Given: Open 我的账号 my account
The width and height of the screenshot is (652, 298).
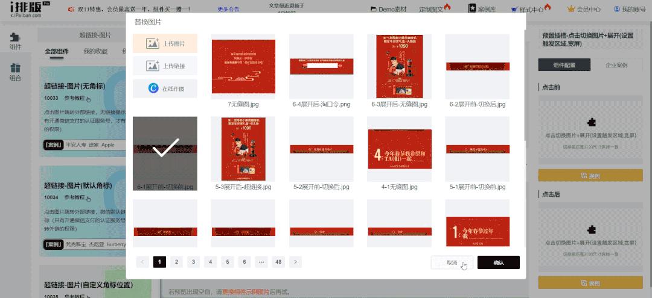Looking at the screenshot, I should point(630,9).
